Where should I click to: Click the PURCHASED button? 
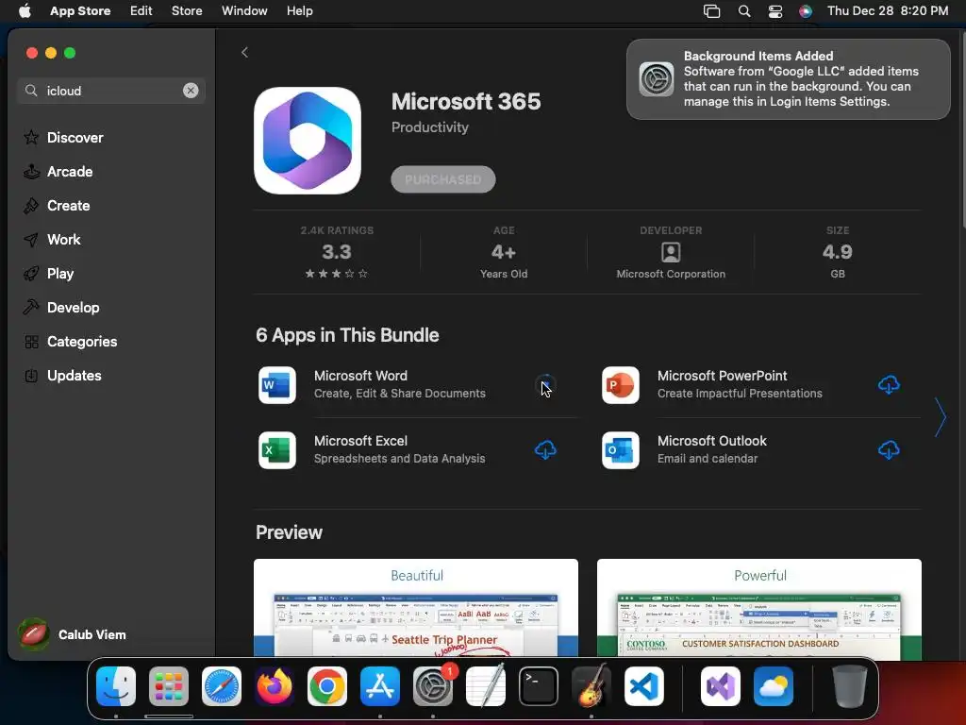(x=443, y=179)
